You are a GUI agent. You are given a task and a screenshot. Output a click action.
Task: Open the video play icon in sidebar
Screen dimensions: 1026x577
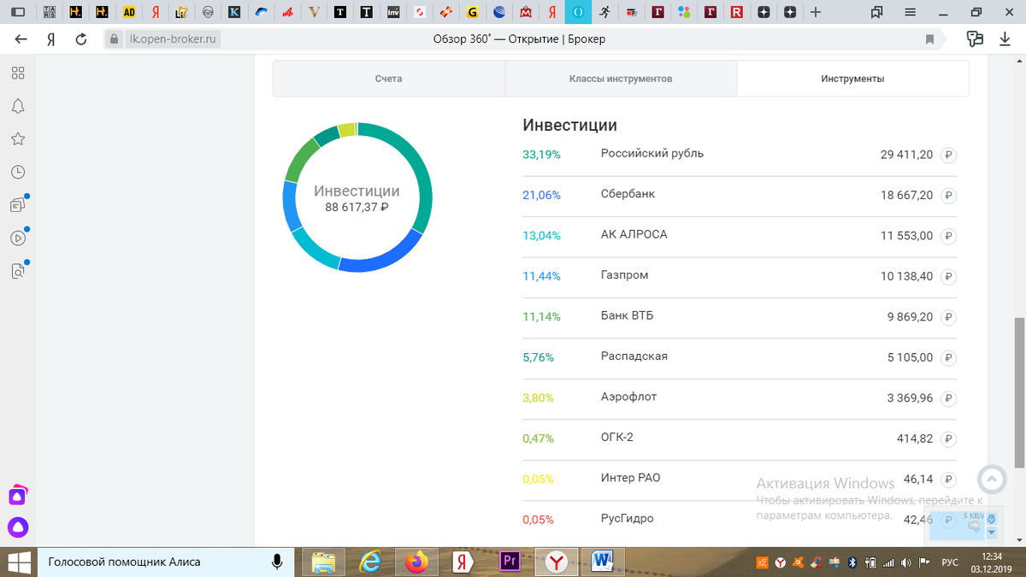pos(17,238)
